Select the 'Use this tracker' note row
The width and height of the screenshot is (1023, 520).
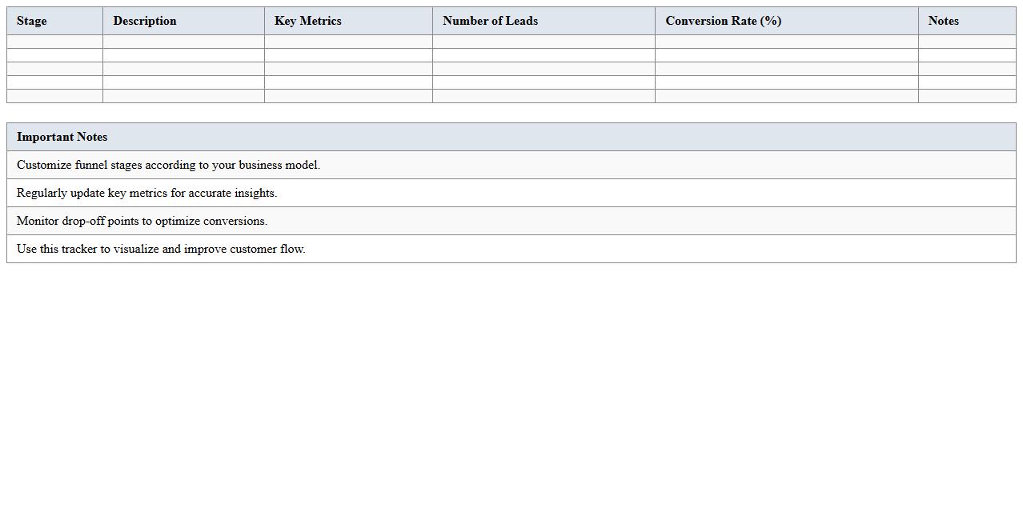161,249
